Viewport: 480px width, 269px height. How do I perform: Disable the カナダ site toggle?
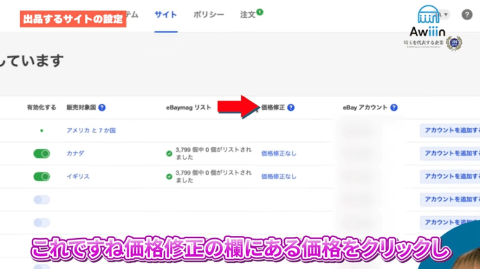(42, 154)
